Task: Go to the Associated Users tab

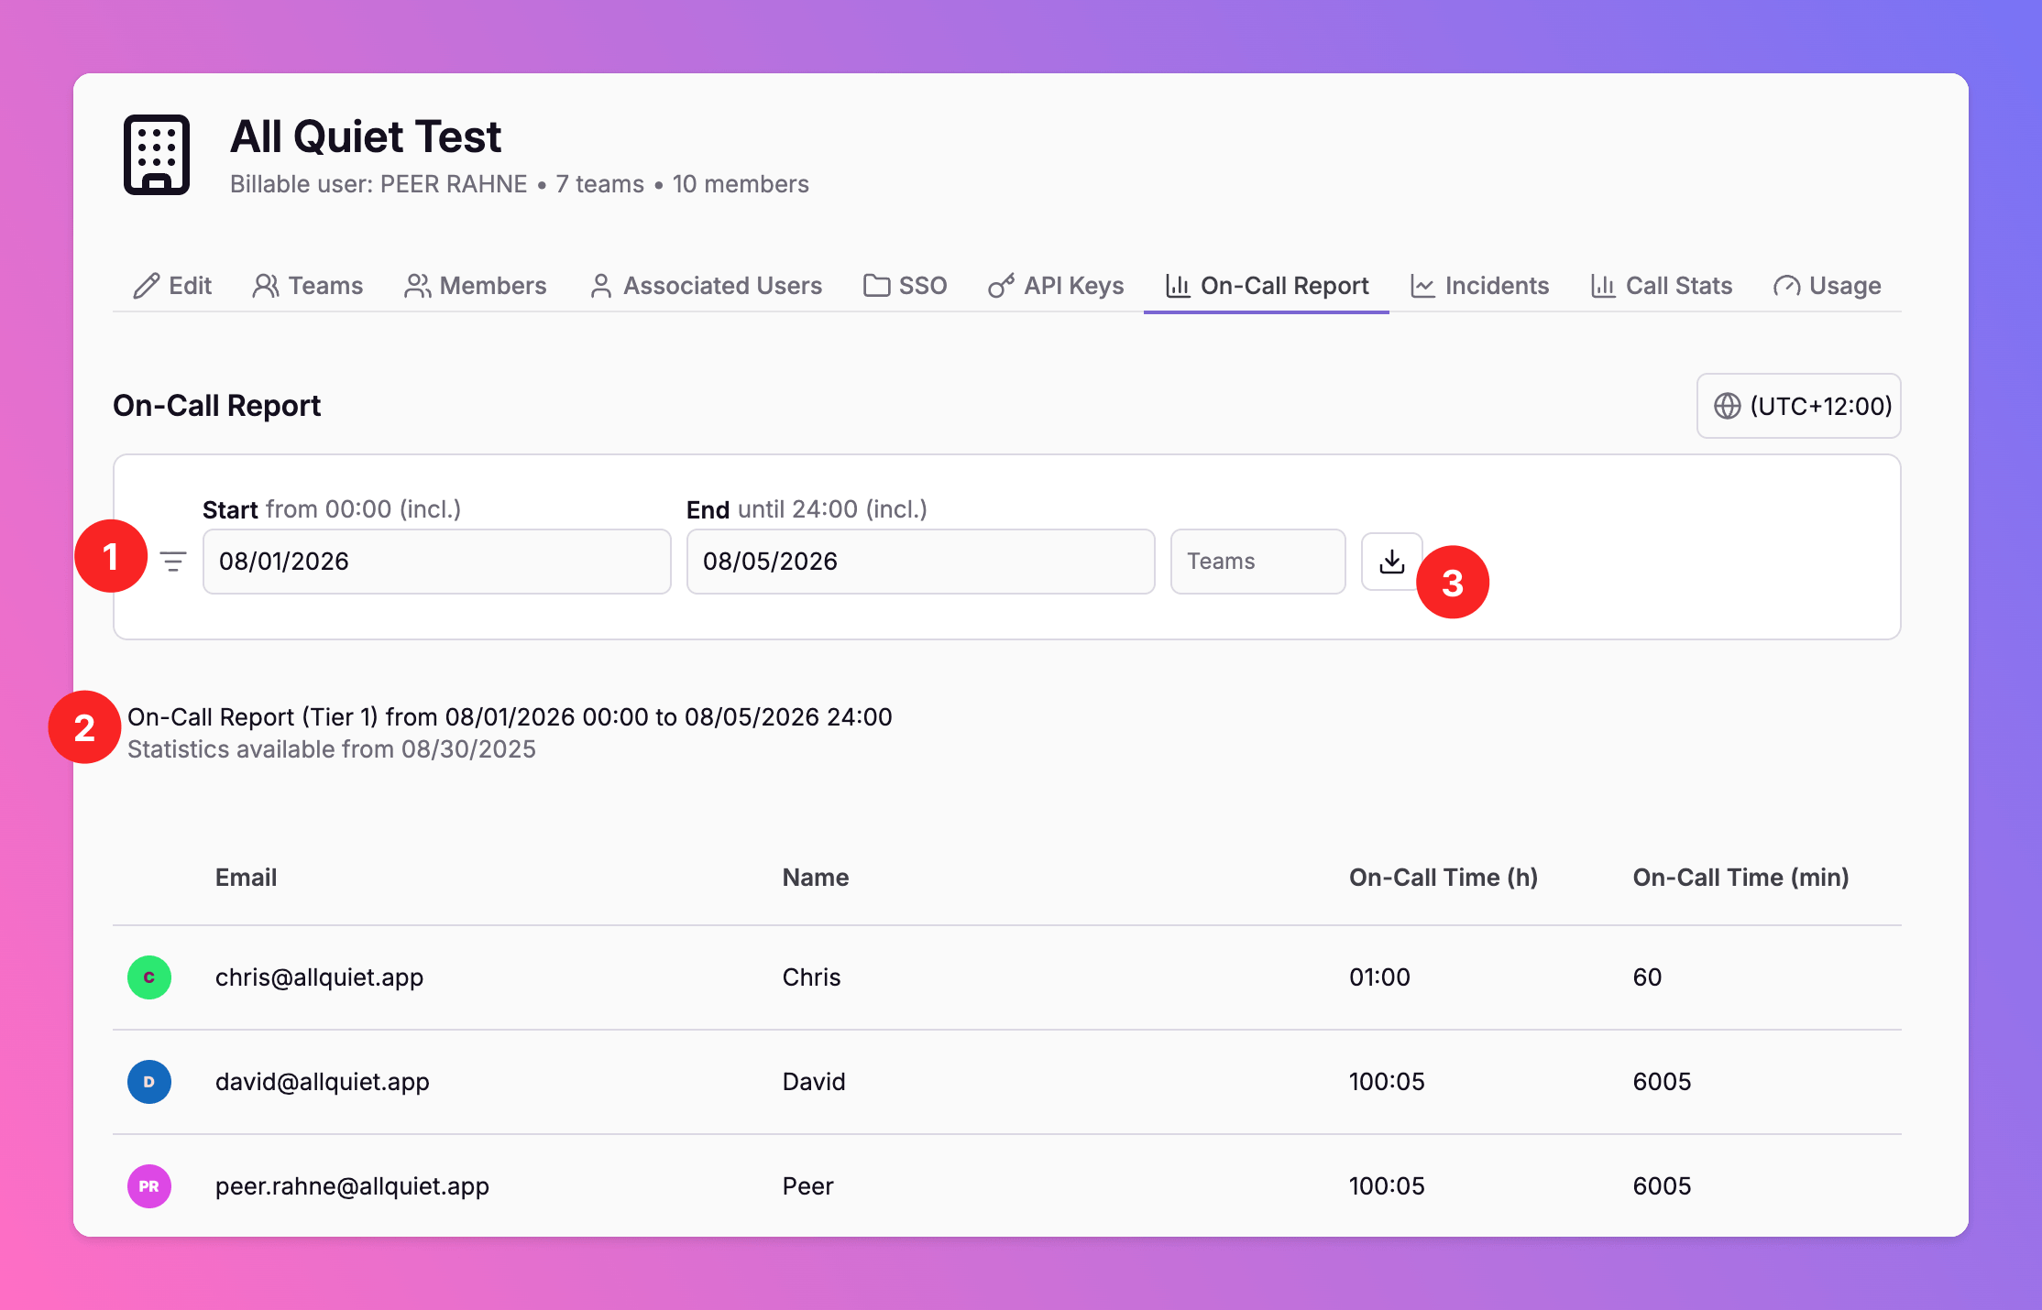Action: (x=706, y=286)
